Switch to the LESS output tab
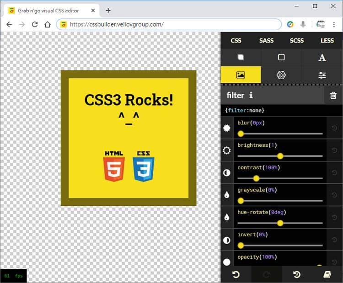 pos(327,40)
